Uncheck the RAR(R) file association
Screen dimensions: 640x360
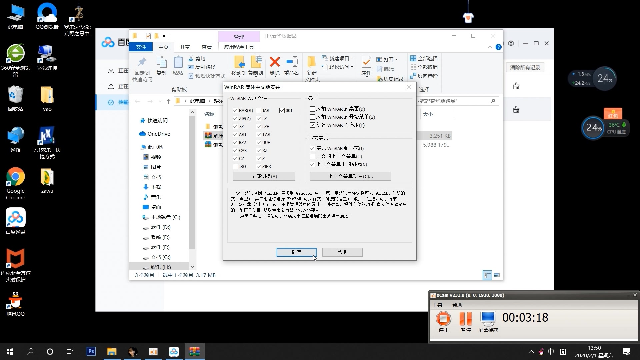click(x=235, y=110)
